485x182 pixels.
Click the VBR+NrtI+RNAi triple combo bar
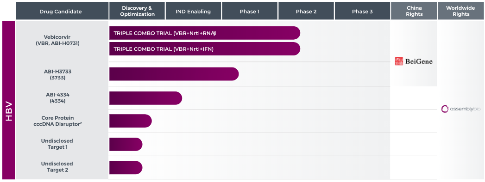(x=205, y=33)
